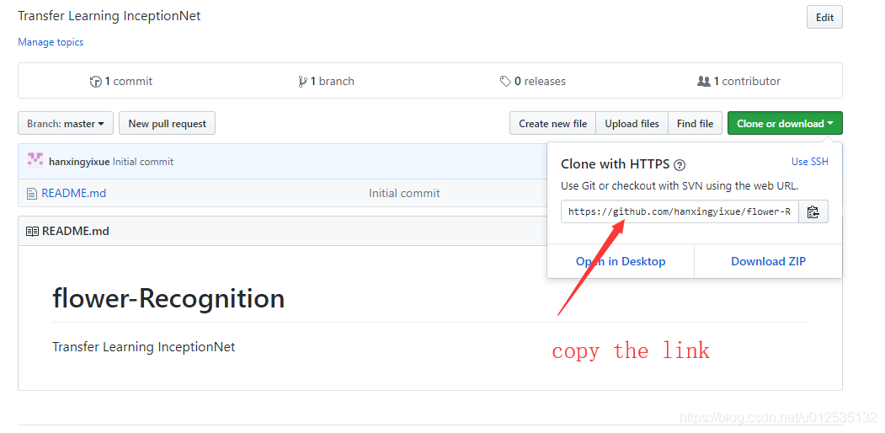Open Initial commit message in README.md row
The height and width of the screenshot is (433, 885).
tap(404, 193)
